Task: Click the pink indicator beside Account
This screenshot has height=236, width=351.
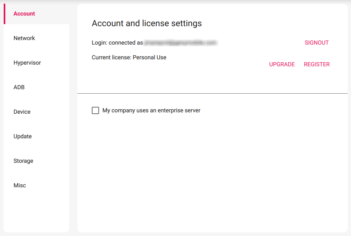Action: 5,13
